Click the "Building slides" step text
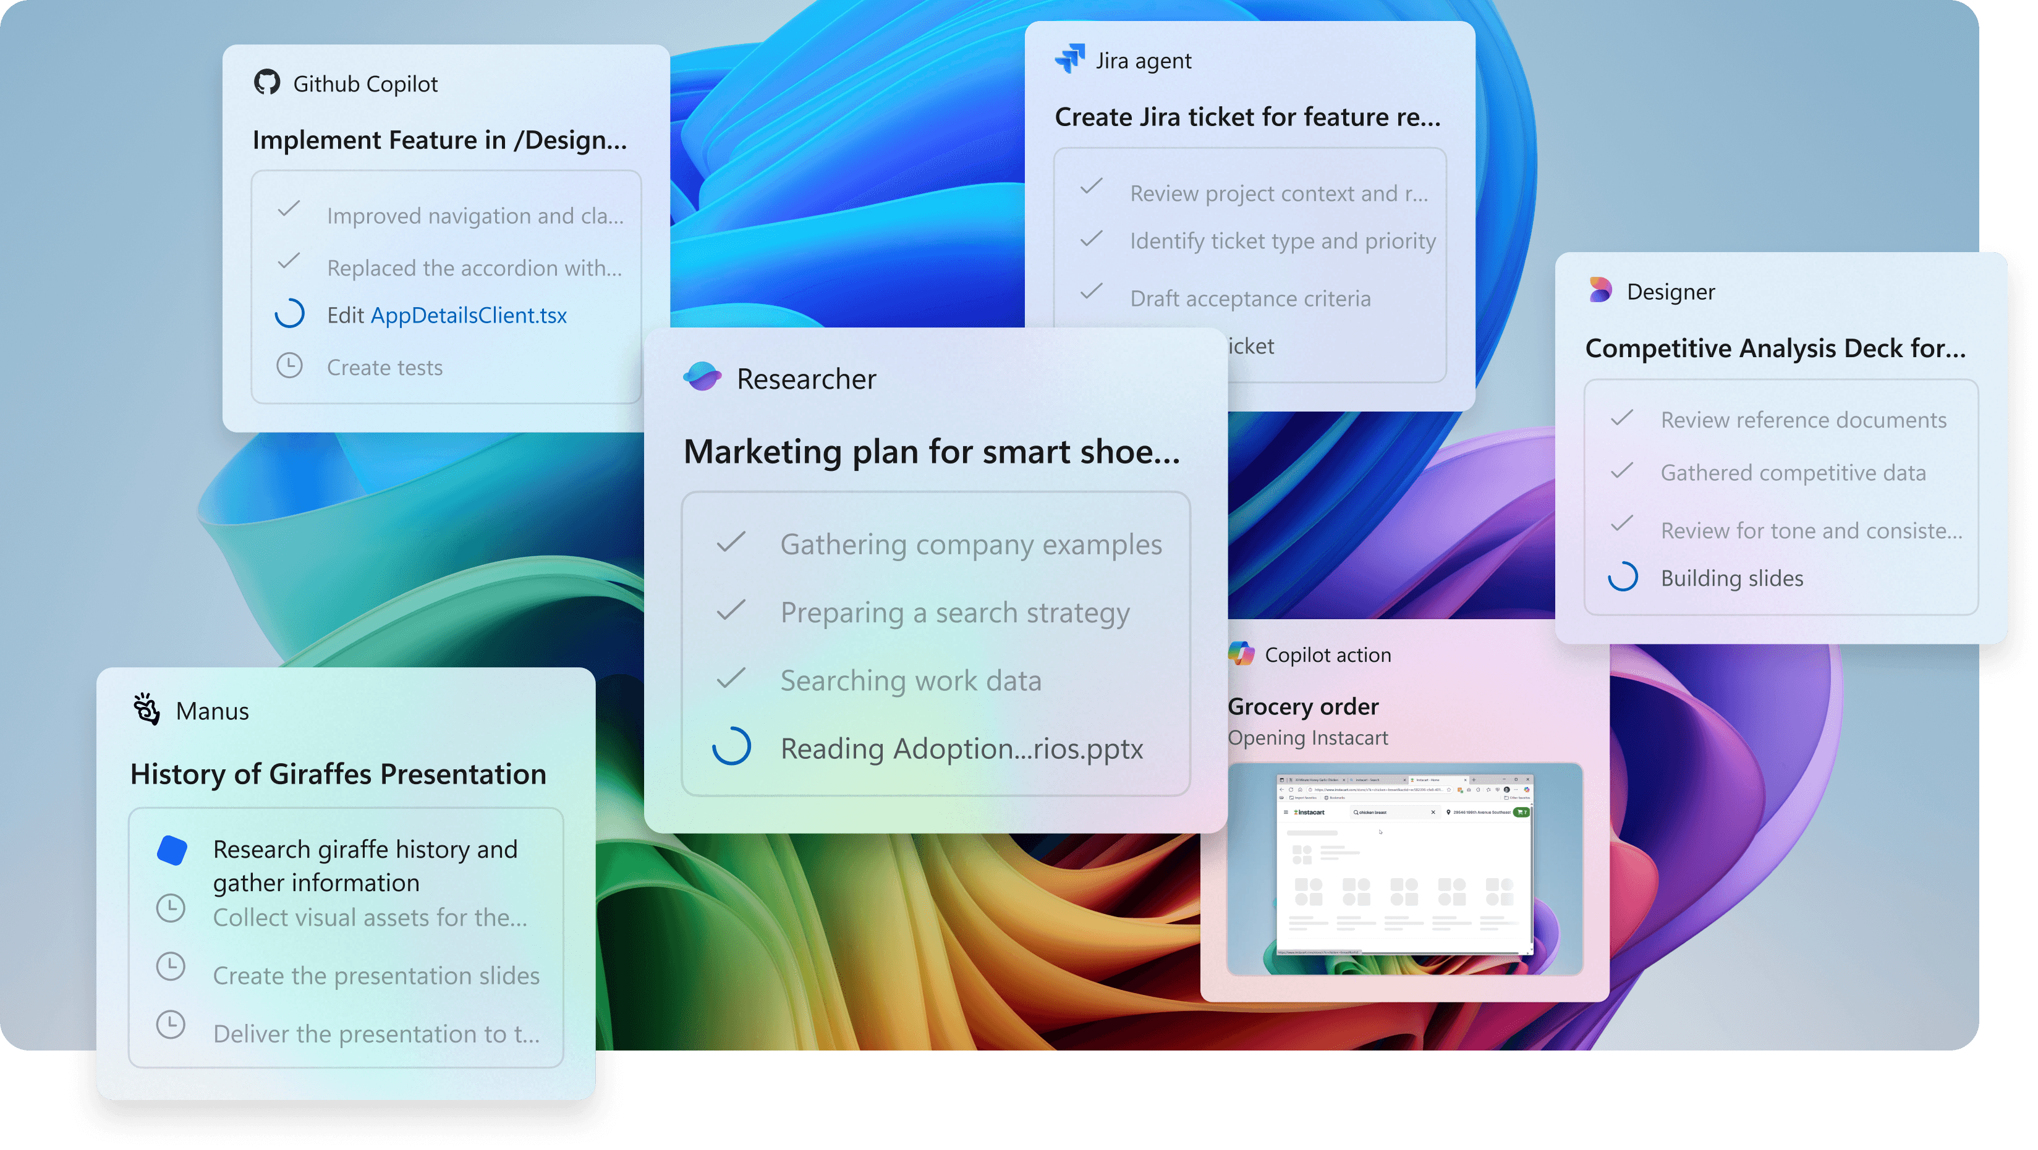This screenshot has height=1150, width=2038. pos(1733,579)
